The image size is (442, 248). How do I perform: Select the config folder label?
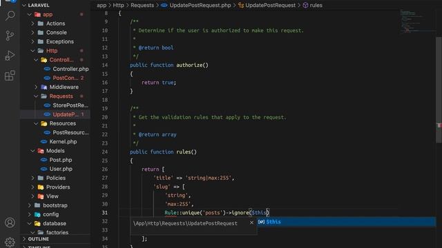click(x=50, y=214)
